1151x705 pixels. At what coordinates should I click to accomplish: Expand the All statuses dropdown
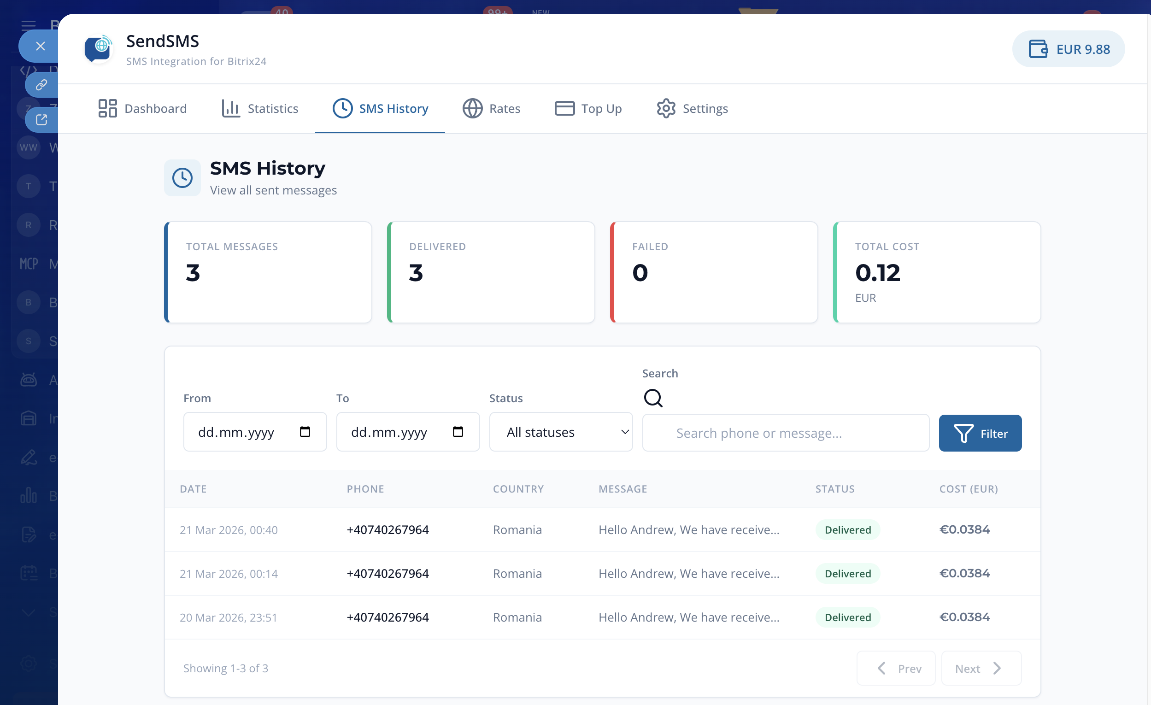(561, 432)
